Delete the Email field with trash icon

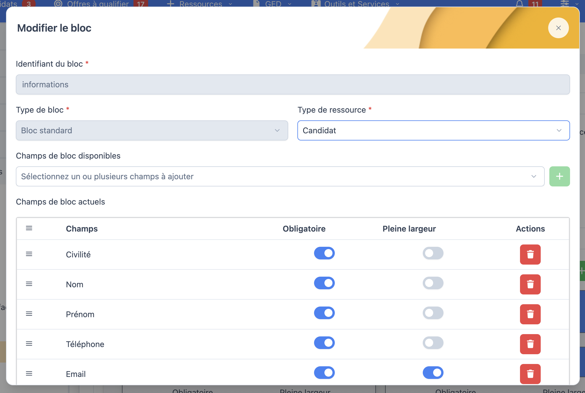[530, 374]
